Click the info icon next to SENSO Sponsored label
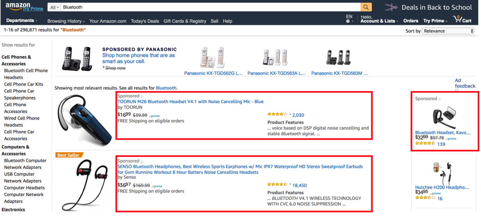 [x=142, y=161]
